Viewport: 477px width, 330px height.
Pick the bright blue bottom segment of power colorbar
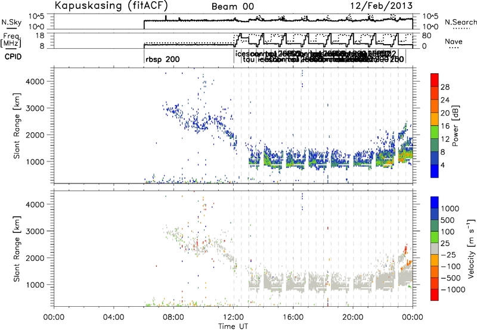tap(435, 172)
